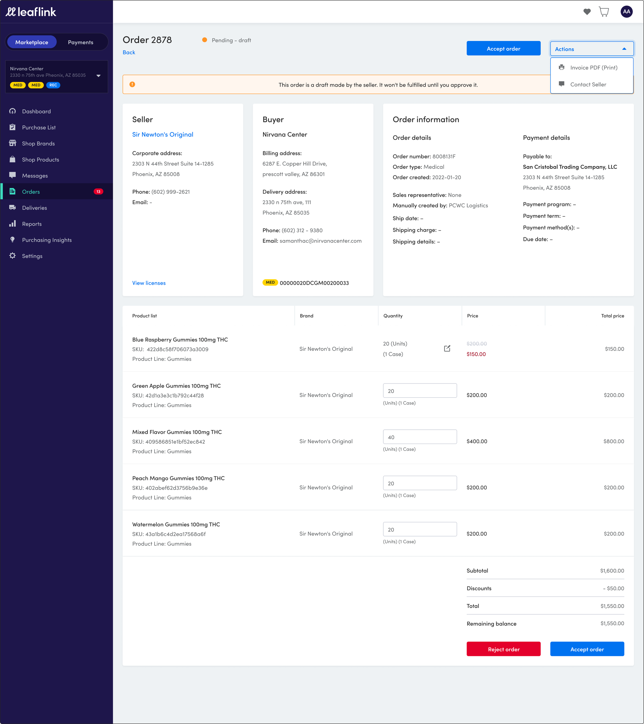This screenshot has height=724, width=644.
Task: Expand the Nirvana Center location selector
Action: [98, 75]
